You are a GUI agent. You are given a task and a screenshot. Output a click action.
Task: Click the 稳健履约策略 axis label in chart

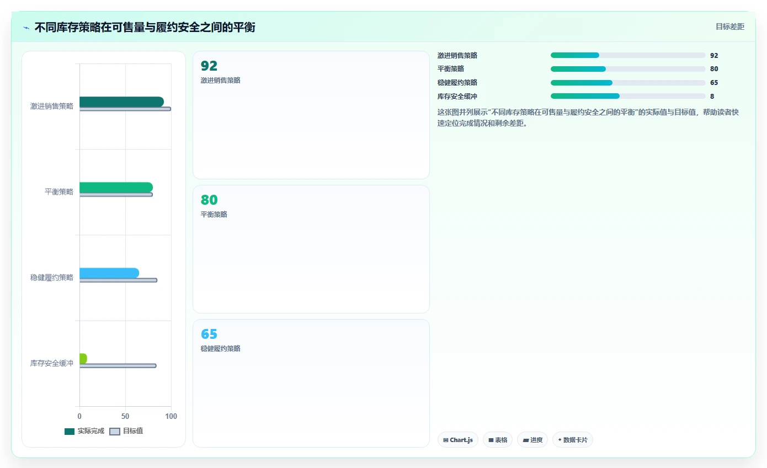pyautogui.click(x=52, y=278)
